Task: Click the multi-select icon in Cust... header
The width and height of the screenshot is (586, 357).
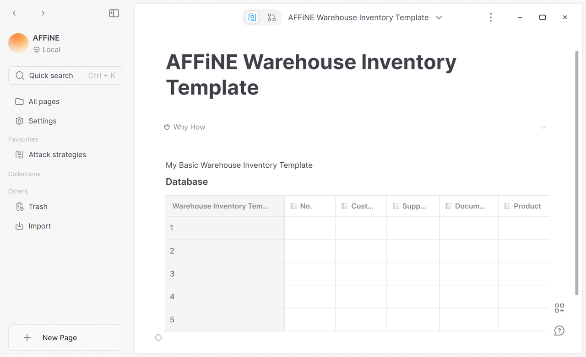Action: (345, 206)
